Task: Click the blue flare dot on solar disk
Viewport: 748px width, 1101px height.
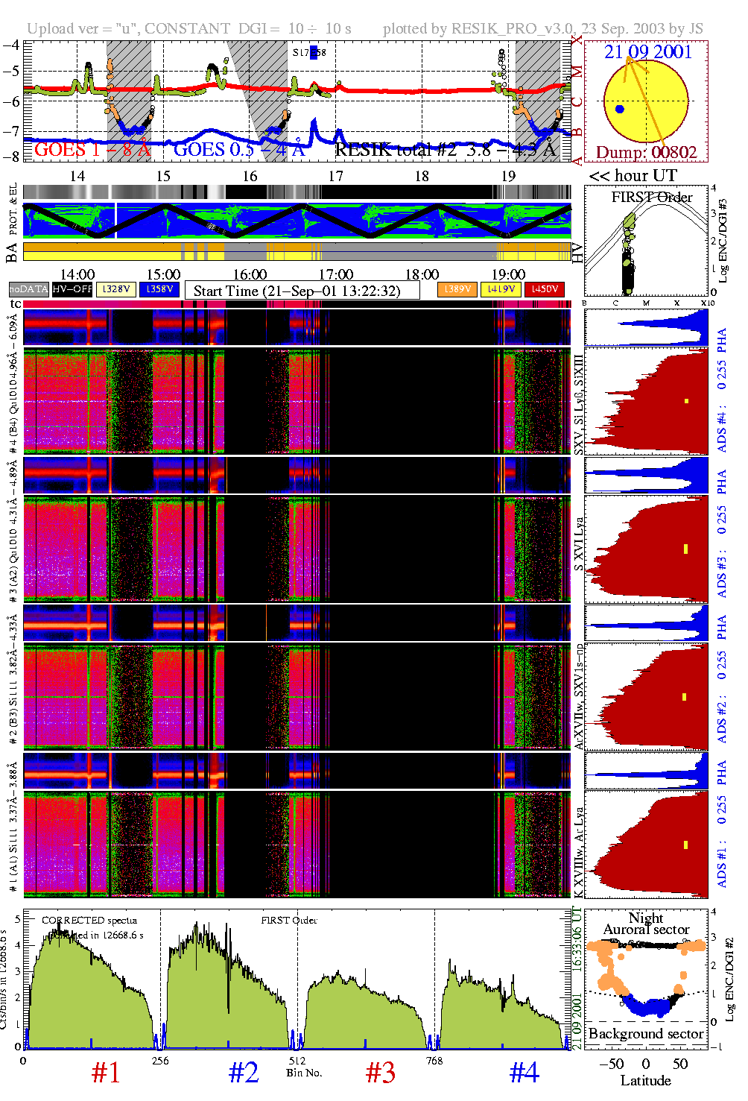Action: tap(620, 110)
